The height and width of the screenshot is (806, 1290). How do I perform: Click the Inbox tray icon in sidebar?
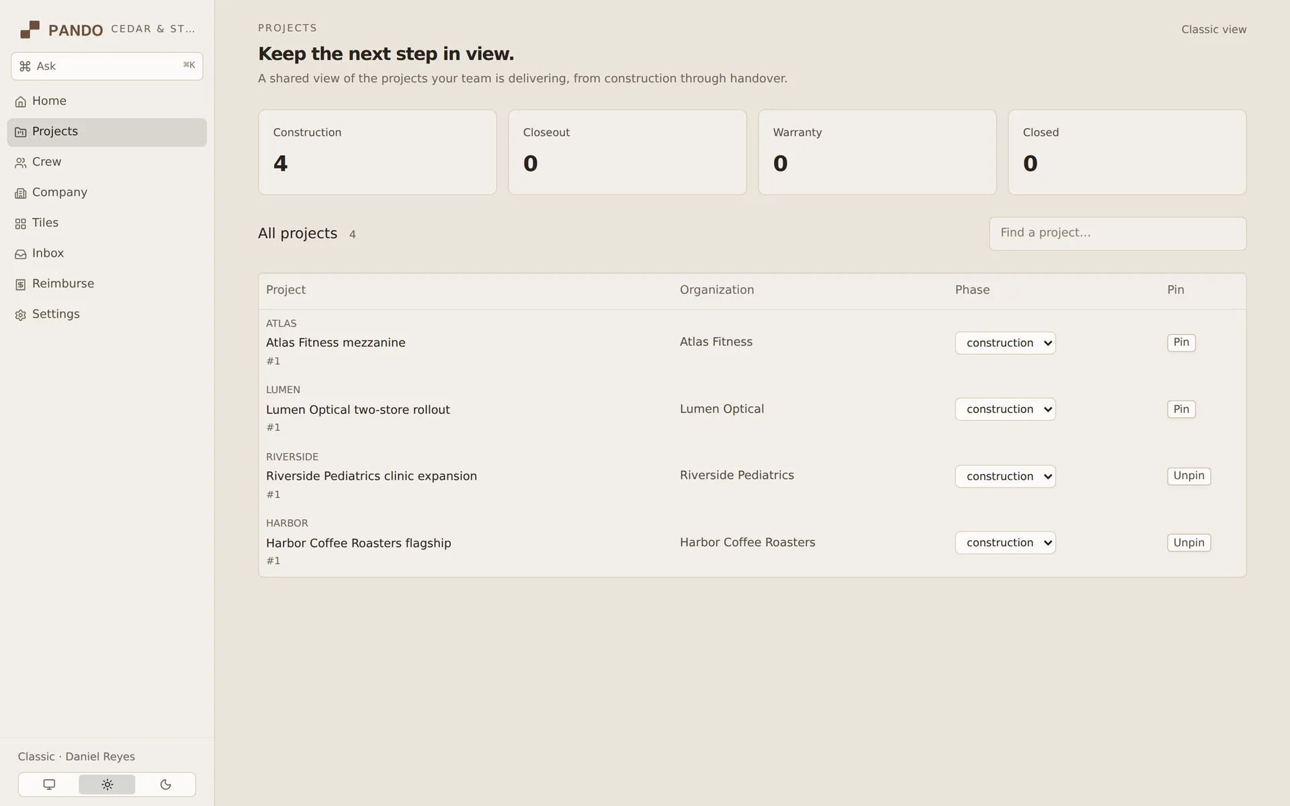(21, 254)
